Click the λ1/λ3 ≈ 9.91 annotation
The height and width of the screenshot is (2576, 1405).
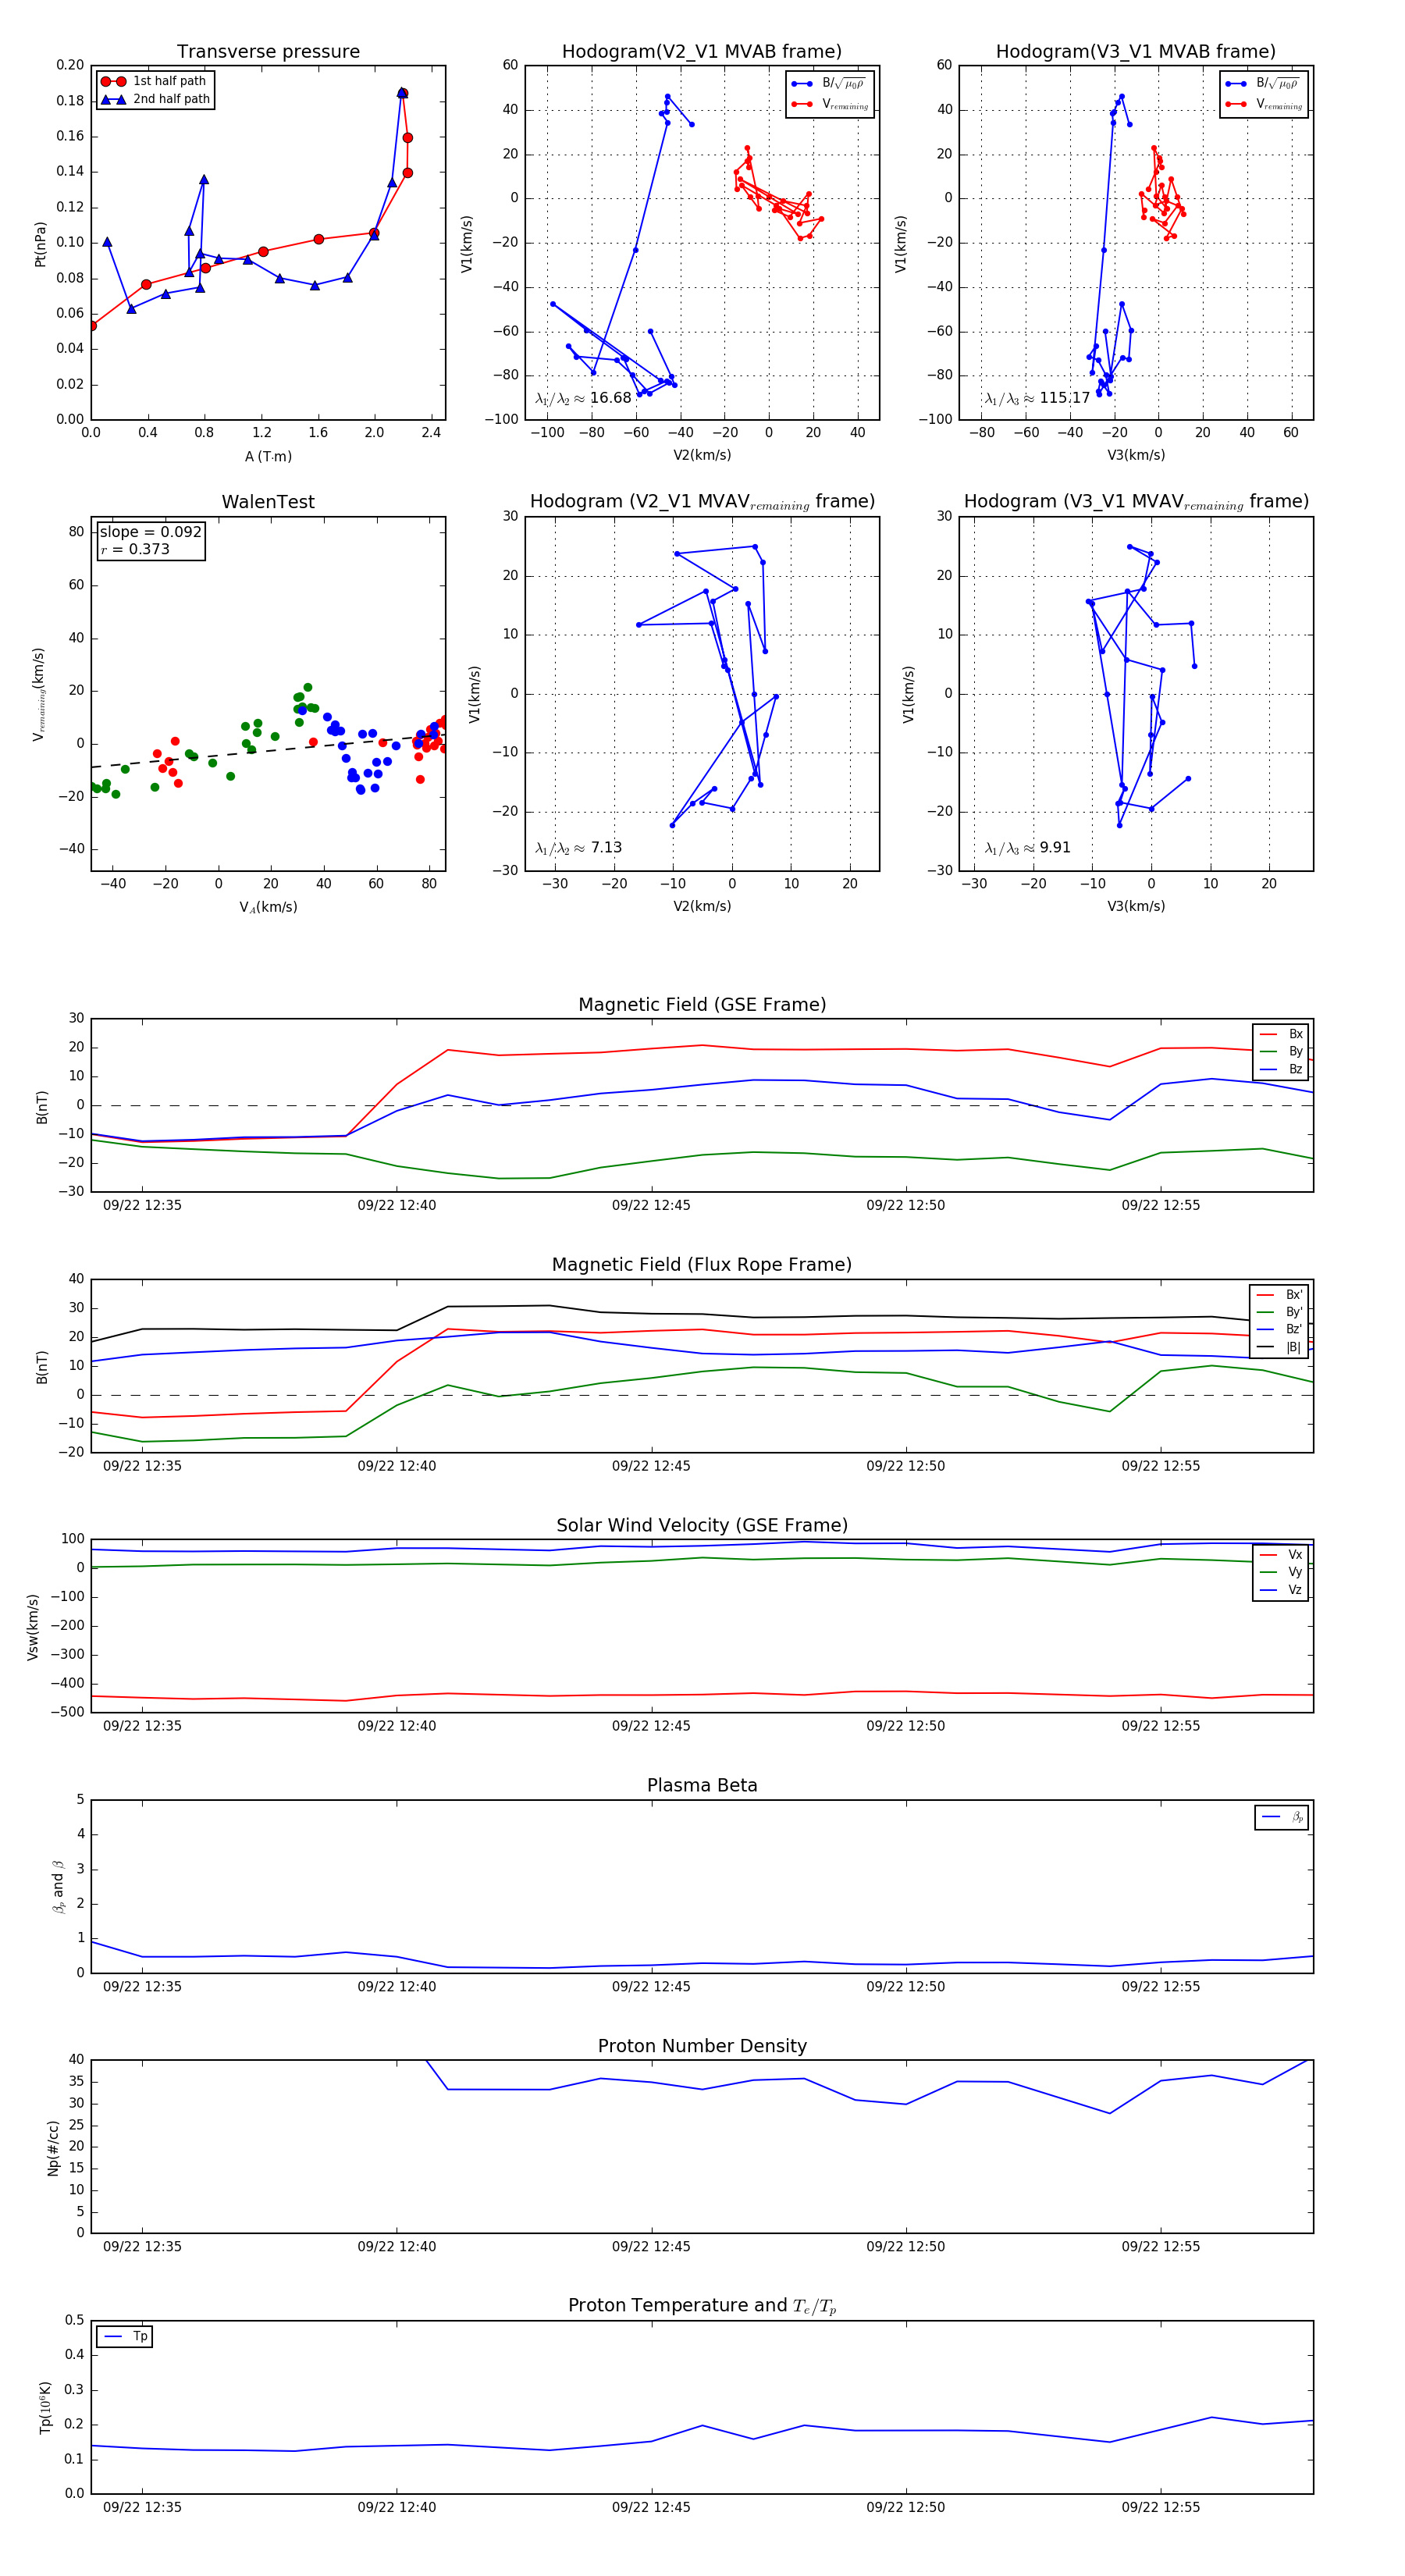coord(1027,848)
